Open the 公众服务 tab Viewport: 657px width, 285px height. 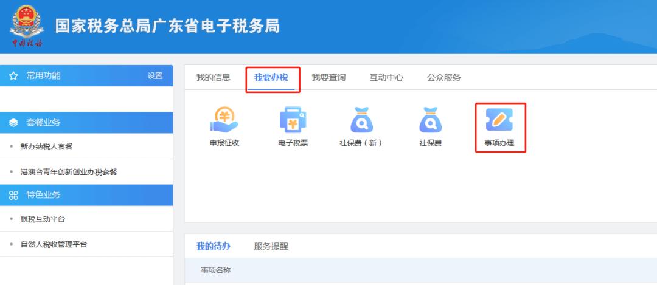pos(443,77)
